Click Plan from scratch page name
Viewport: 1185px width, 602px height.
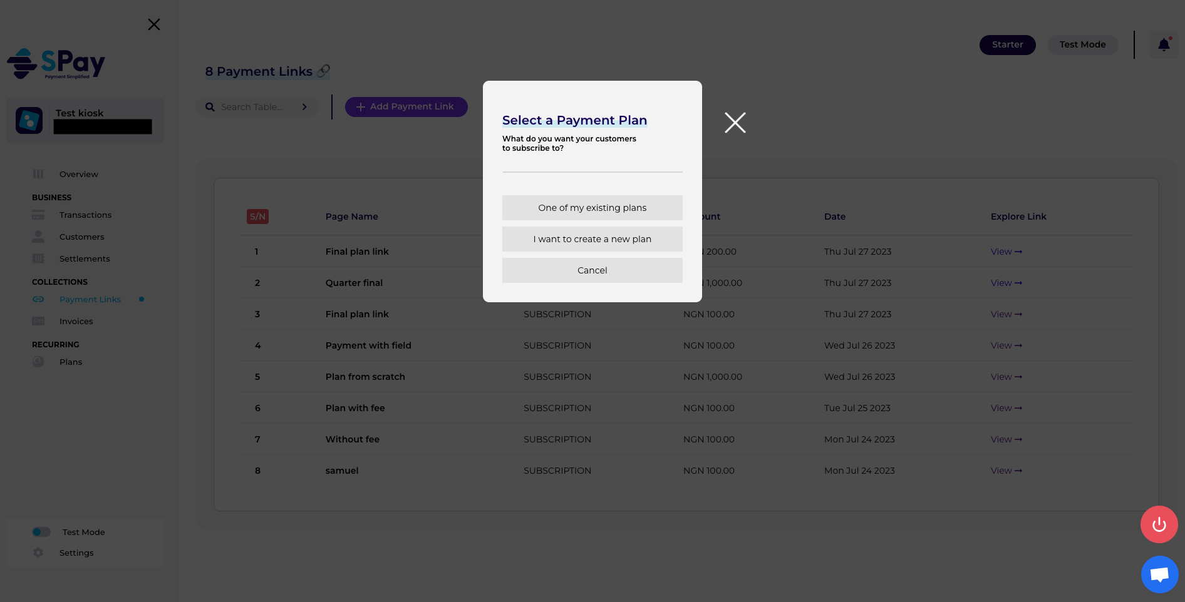click(365, 377)
